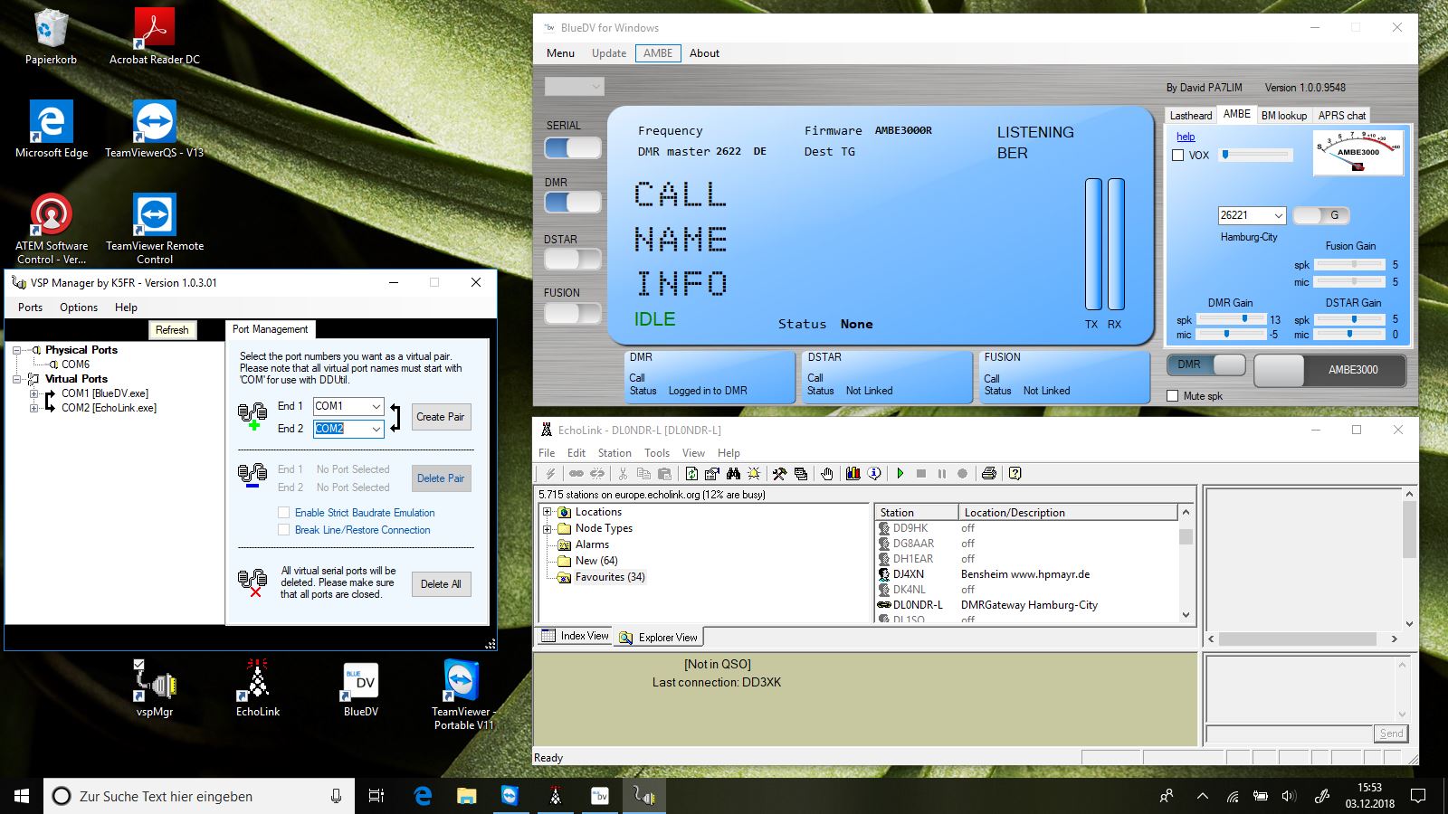Open the empty dropdown under BlueDV Menu
This screenshot has height=814, width=1448.
pyautogui.click(x=575, y=87)
